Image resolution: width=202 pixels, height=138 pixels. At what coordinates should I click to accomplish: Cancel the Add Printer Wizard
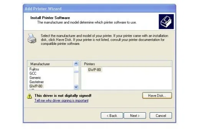pos(161,116)
